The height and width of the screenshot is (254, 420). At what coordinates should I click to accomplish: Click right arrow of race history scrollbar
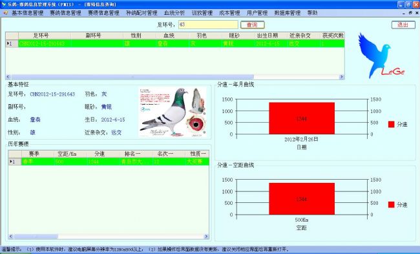point(206,237)
